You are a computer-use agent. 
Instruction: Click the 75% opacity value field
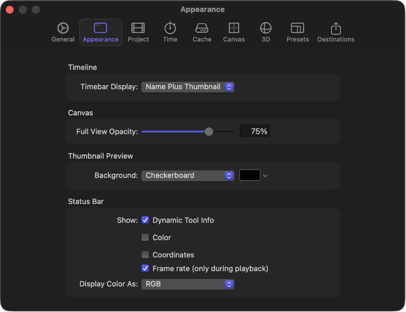click(x=255, y=131)
